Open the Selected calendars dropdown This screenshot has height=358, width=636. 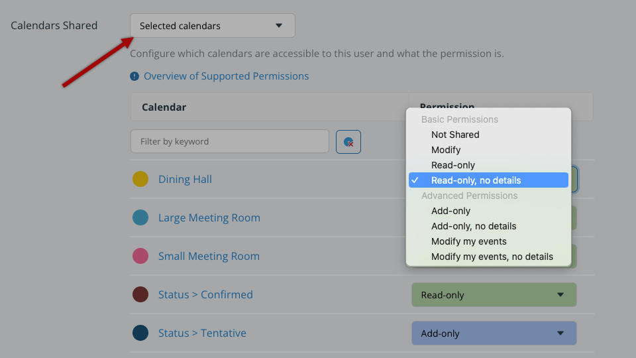tap(213, 26)
